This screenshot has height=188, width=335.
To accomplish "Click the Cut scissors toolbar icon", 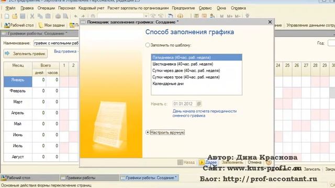I will tap(32, 16).
